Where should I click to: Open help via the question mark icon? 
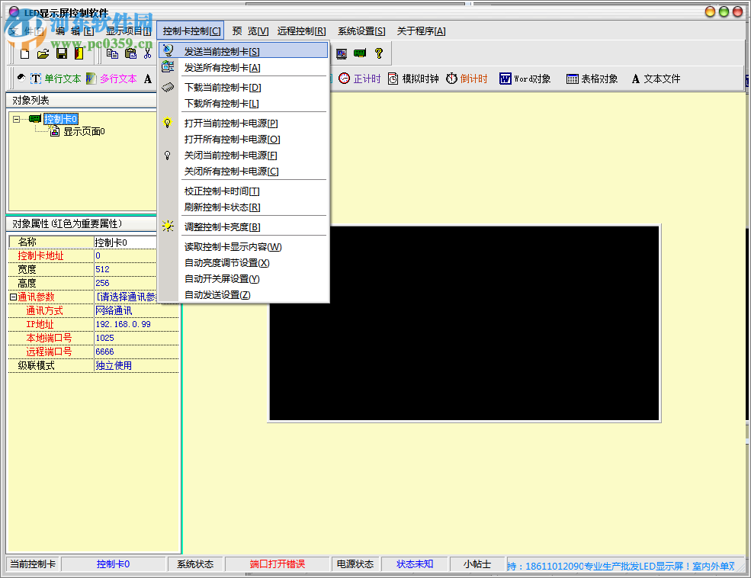point(379,53)
